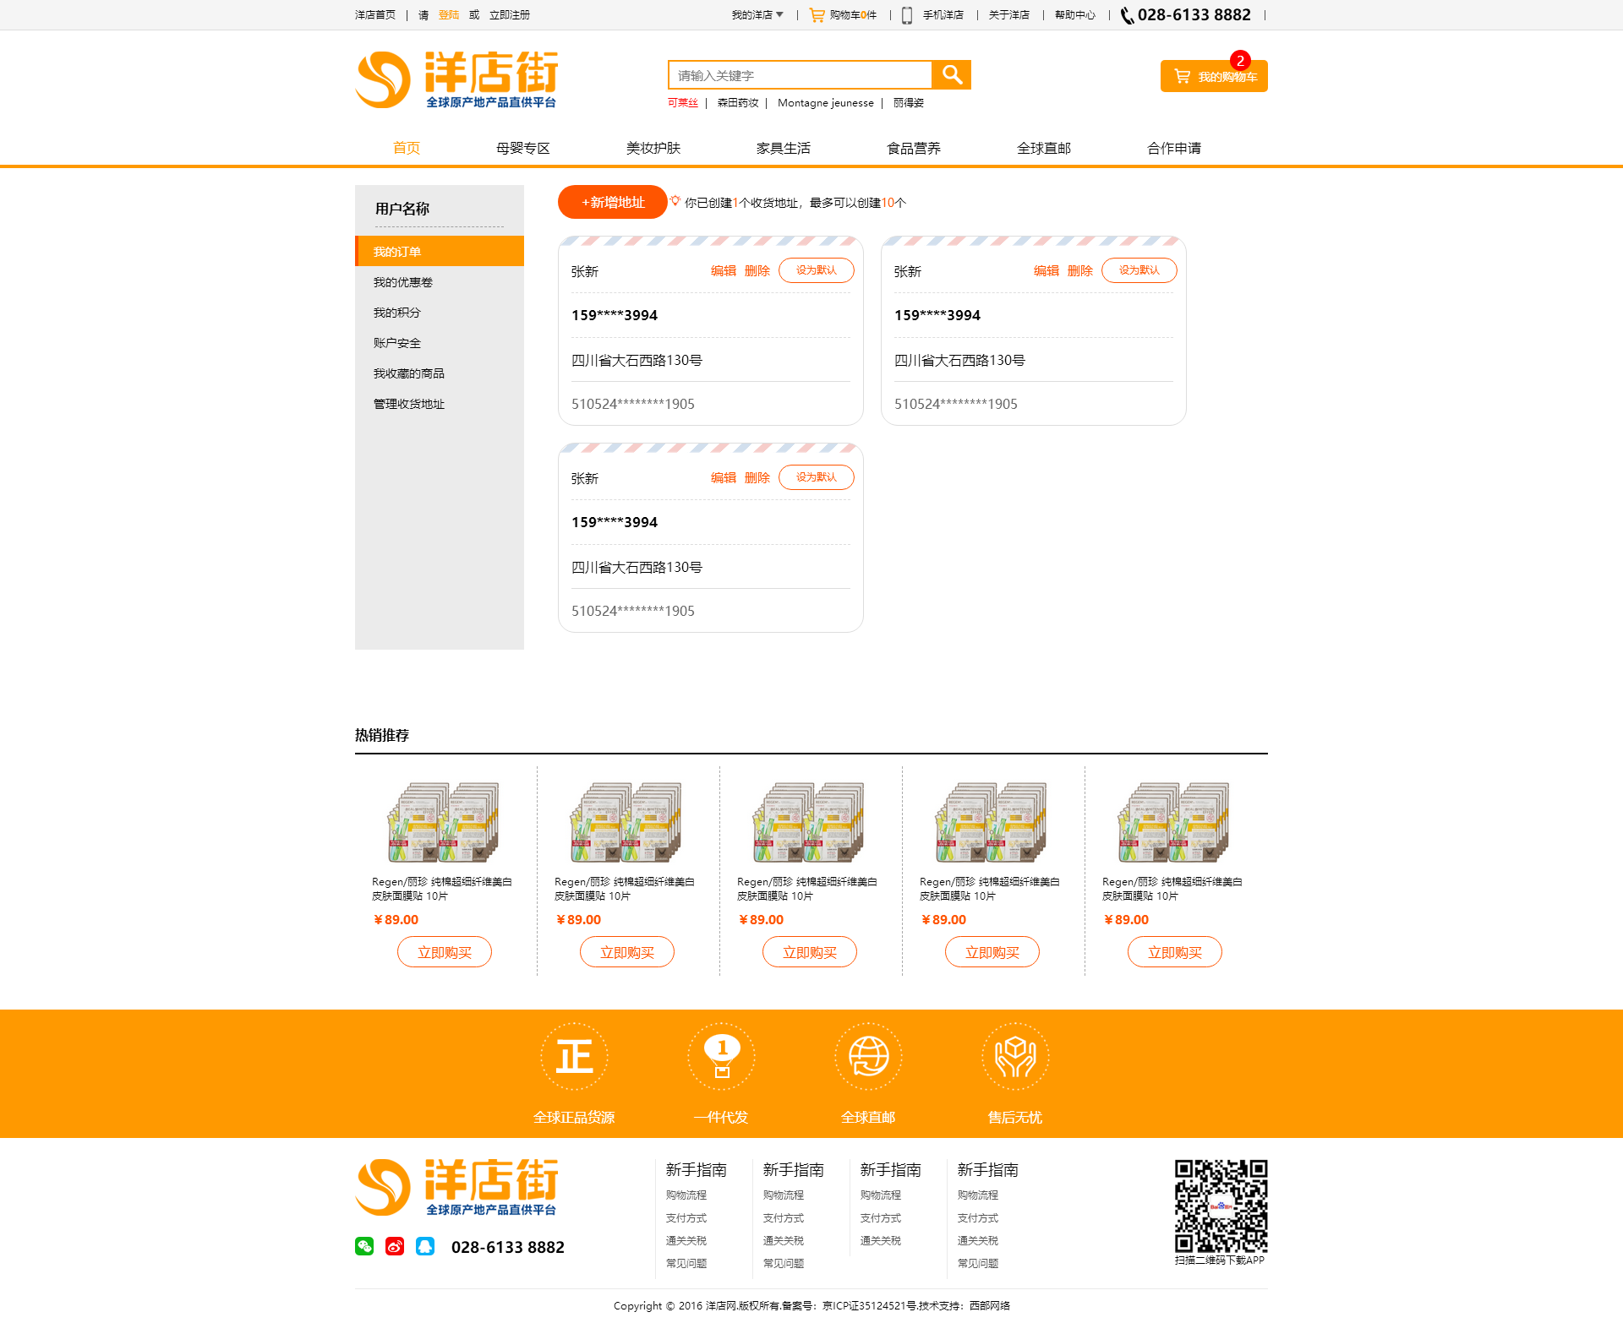
Task: Select 管理收货地址 in the sidebar menu
Action: [409, 404]
